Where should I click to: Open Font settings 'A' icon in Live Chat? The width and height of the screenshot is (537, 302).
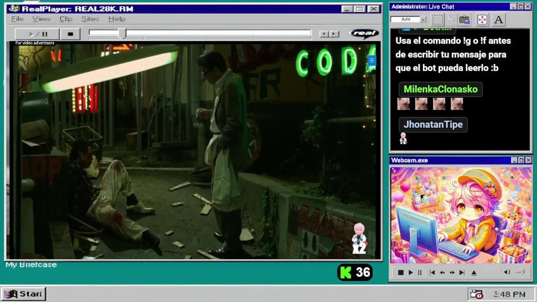[498, 20]
